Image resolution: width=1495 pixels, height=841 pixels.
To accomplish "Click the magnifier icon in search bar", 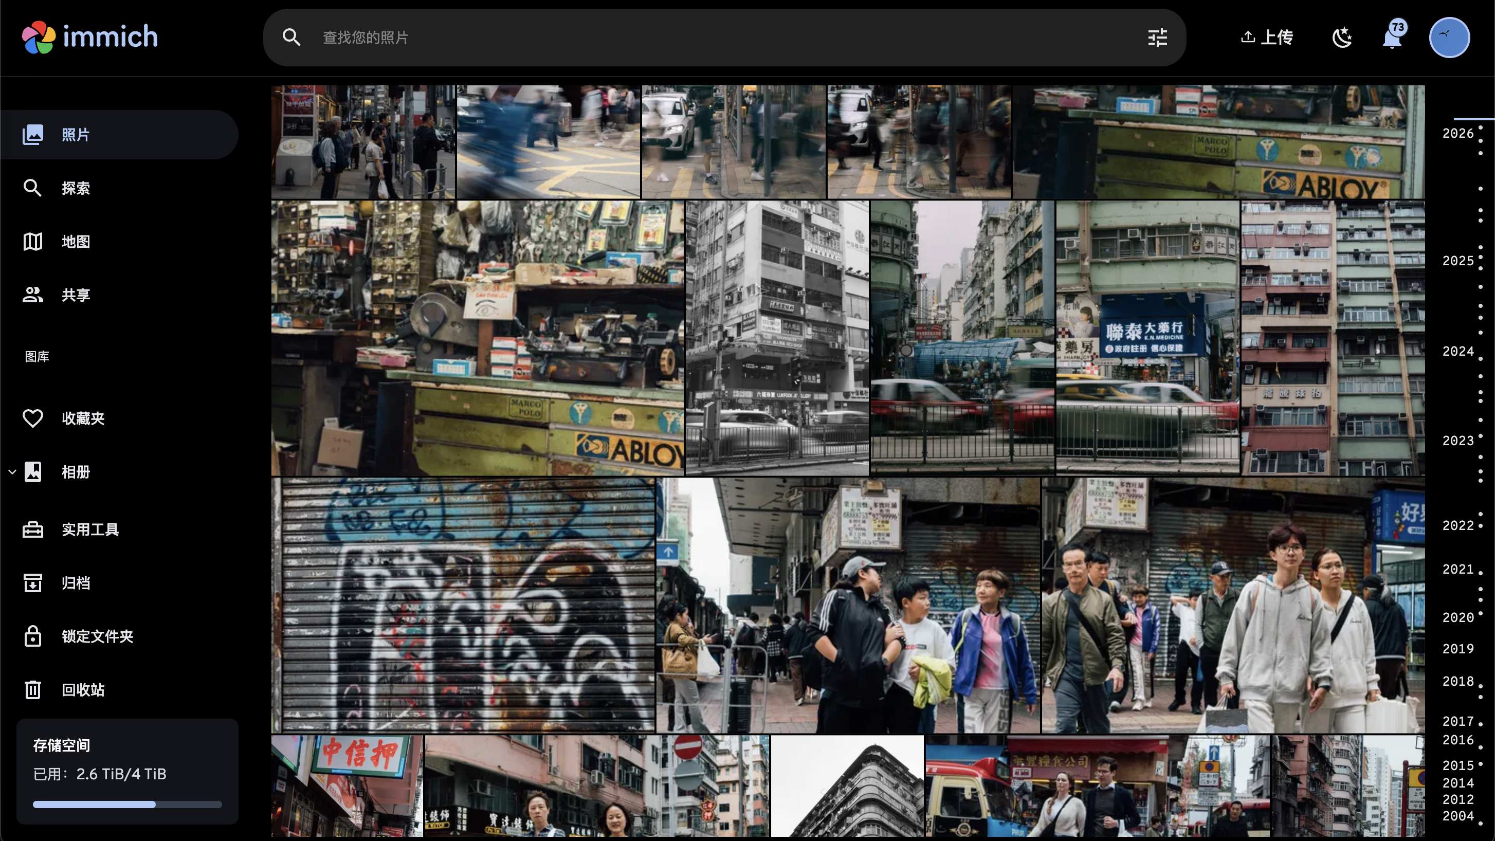I will 291,38.
